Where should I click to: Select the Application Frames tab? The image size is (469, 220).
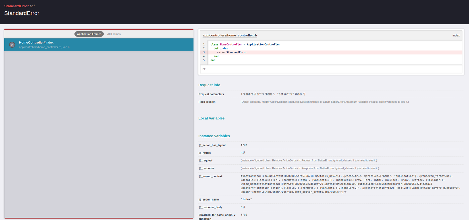(89, 34)
